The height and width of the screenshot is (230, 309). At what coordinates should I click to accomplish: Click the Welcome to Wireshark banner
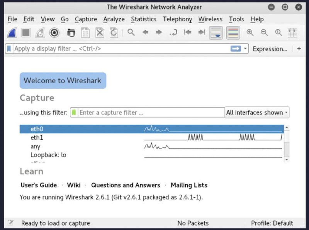click(63, 81)
